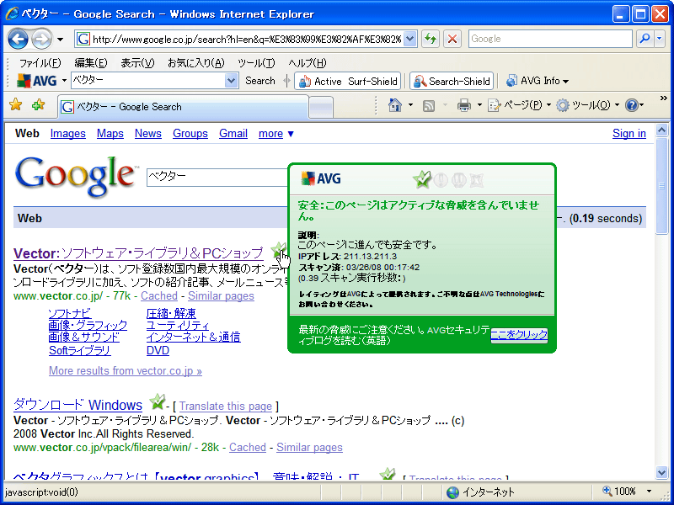The width and height of the screenshot is (674, 505).
Task: Click Translate this page beside ダウンロード Windows
Action: pos(225,407)
